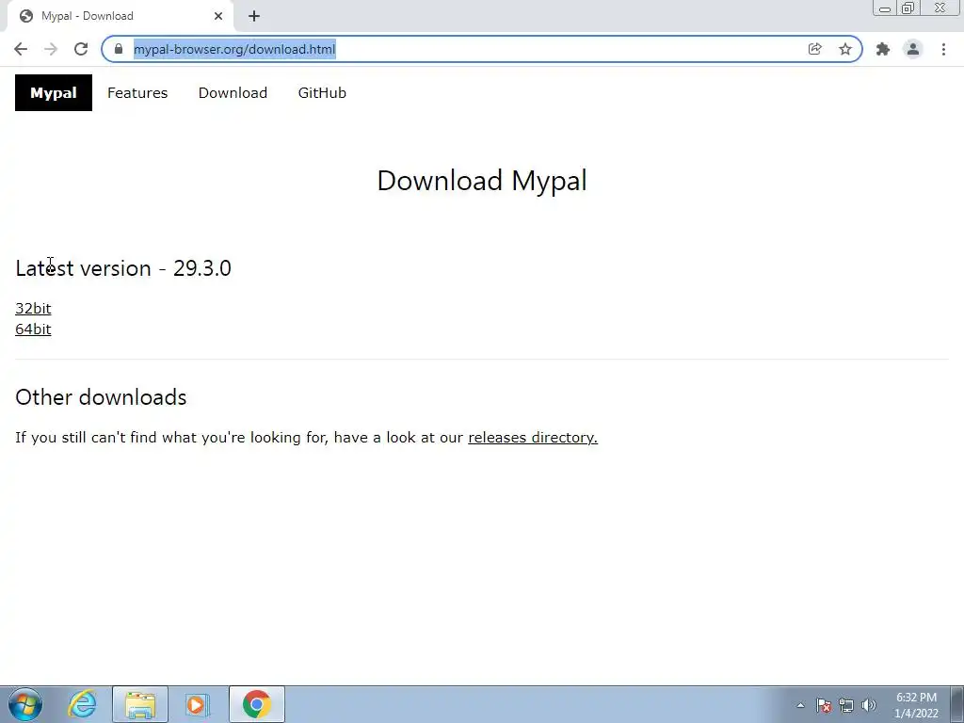
Task: Open a new tab with the plus button
Action: (254, 16)
